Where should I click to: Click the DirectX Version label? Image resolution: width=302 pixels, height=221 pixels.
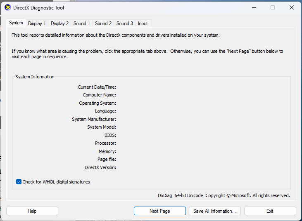click(100, 167)
